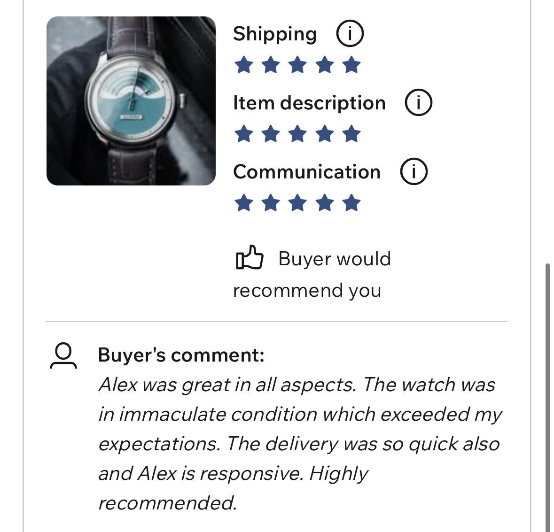Image resolution: width=554 pixels, height=532 pixels.
Task: Select the first star under Shipping
Action: click(x=243, y=65)
